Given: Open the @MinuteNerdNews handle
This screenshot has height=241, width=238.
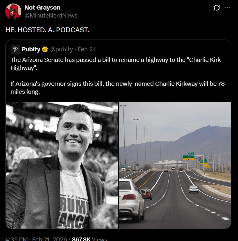Looking at the screenshot, I should pos(51,16).
